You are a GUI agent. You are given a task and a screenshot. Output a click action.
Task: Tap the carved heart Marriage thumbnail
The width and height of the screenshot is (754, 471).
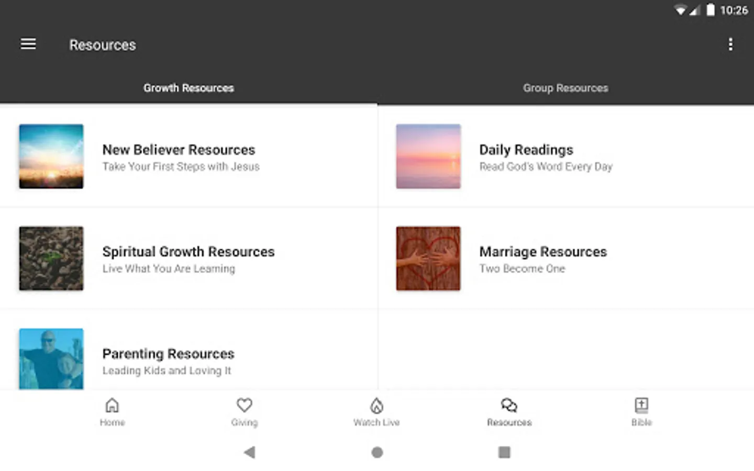coord(428,259)
